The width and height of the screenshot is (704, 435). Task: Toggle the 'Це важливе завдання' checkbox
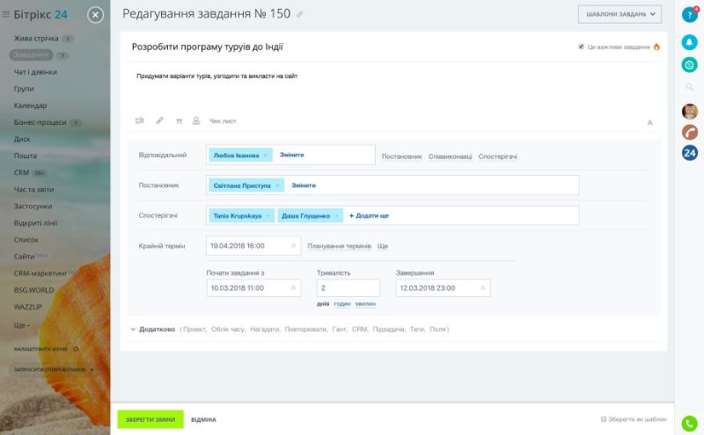[581, 47]
